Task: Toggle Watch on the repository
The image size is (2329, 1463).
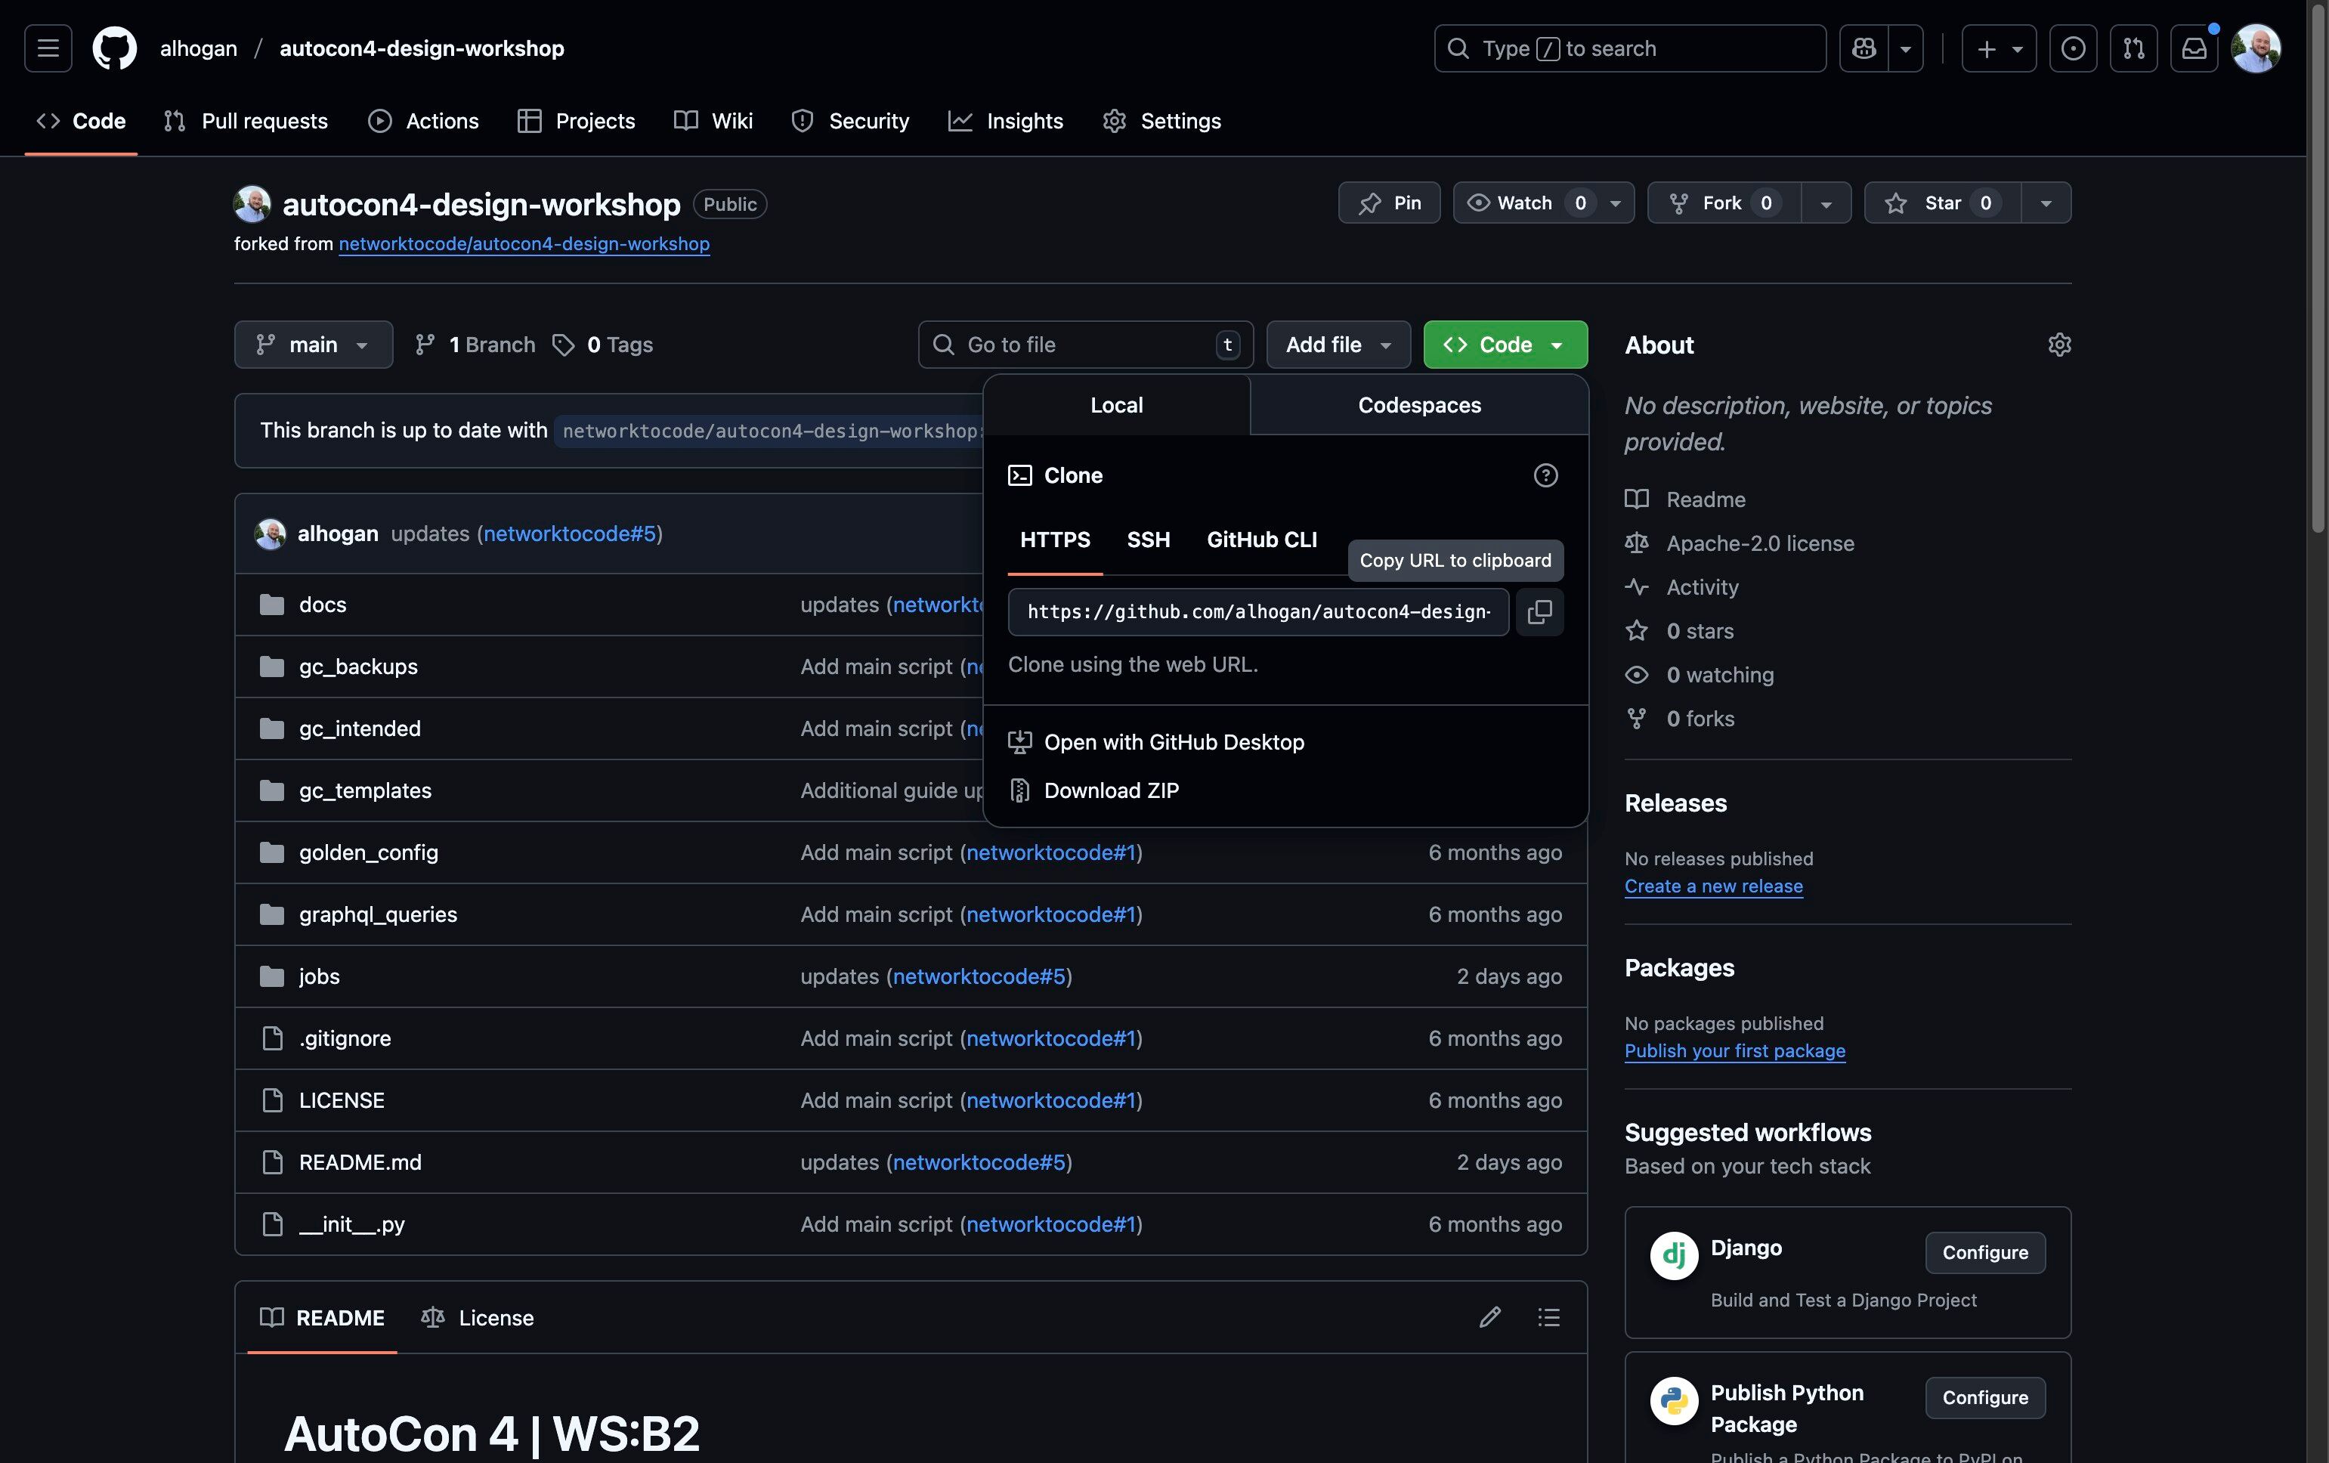Action: (1525, 203)
